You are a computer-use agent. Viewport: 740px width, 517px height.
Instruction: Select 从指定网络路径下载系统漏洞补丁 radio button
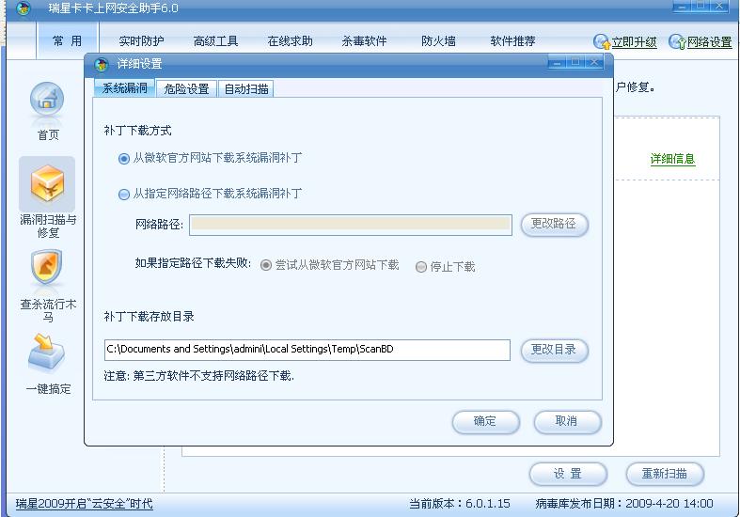[124, 195]
